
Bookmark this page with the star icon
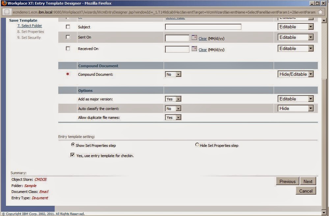[x=320, y=11]
